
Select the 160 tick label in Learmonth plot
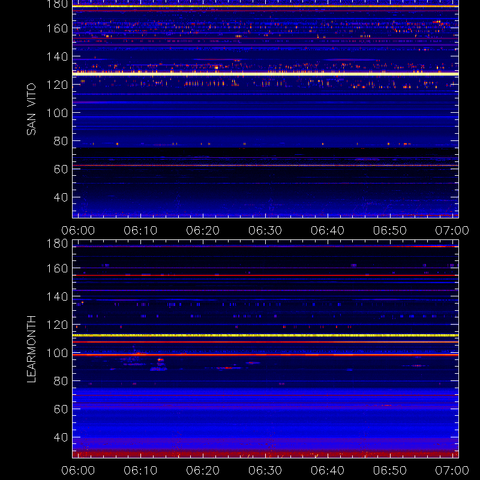point(57,268)
